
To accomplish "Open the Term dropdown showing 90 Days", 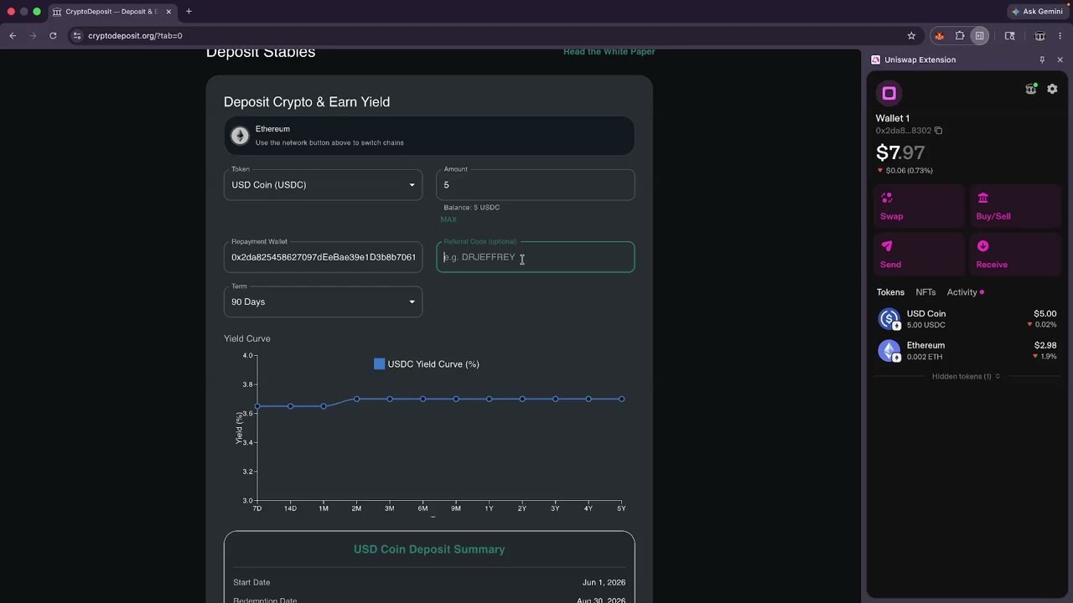I will [x=323, y=302].
